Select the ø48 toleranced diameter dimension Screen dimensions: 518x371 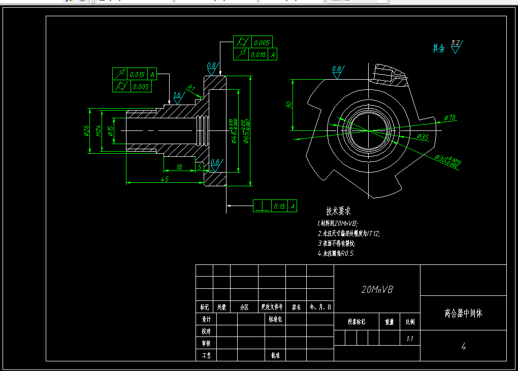pos(234,131)
